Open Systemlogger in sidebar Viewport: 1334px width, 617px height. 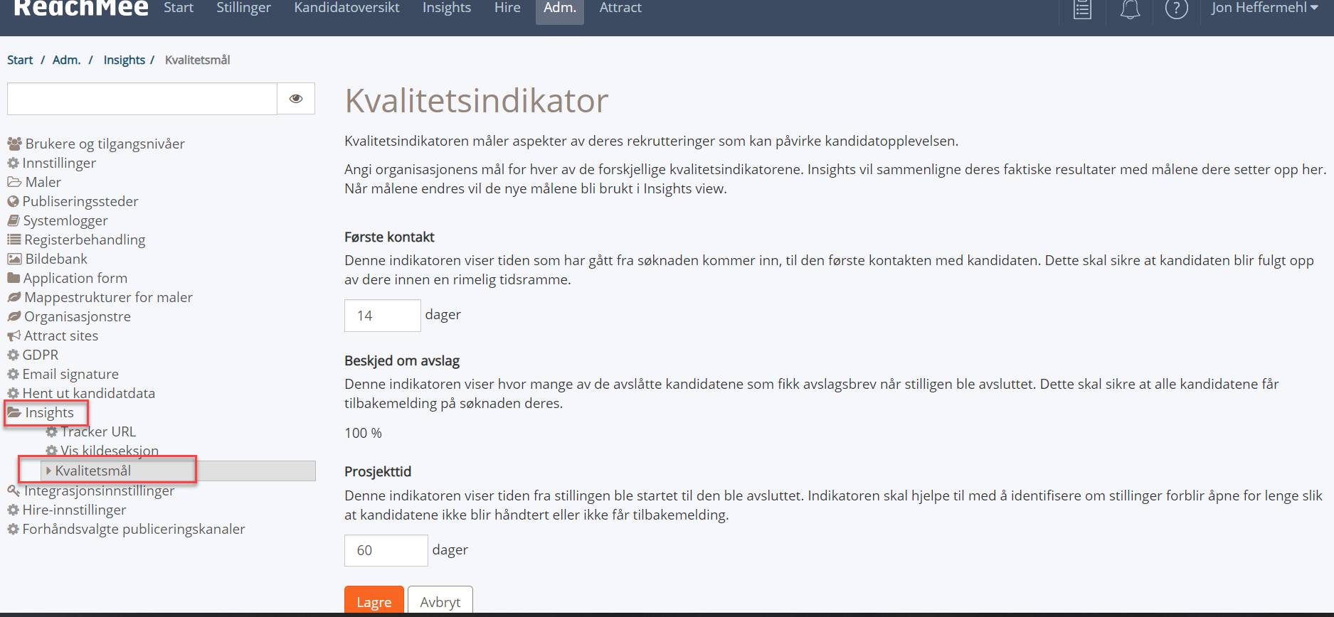65,220
